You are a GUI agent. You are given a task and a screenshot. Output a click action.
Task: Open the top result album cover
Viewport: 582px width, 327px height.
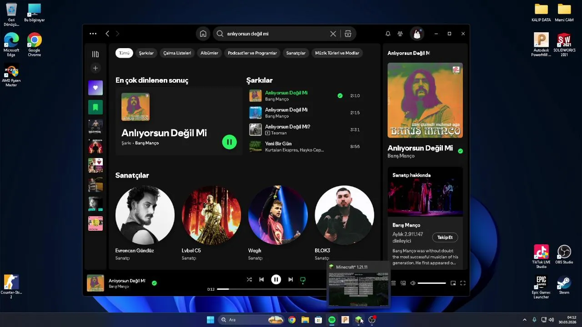coord(135,107)
